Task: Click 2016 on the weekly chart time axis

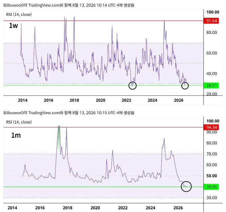Action: point(49,100)
